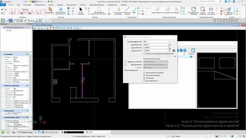This screenshot has height=138, width=246.
Task: Select the Построение SmartLine tool
Action: point(118,11)
